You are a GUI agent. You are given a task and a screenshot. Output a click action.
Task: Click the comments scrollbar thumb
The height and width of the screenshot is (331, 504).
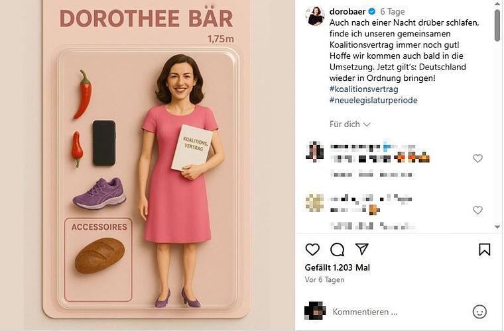[x=497, y=25]
